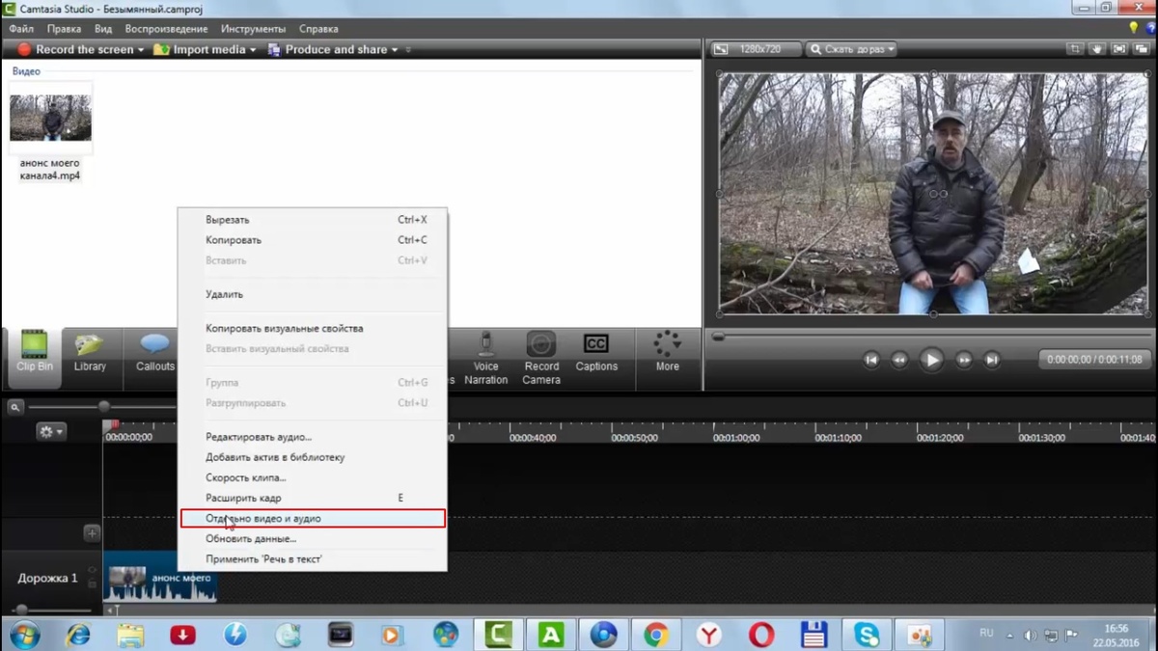This screenshot has height=651, width=1158.
Task: Switch preview to full screen mode
Action: click(x=1119, y=49)
